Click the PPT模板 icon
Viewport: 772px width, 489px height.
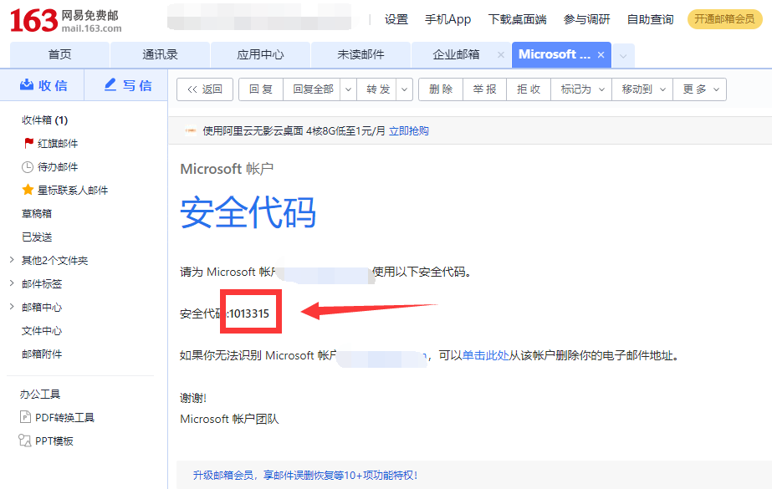point(24,441)
